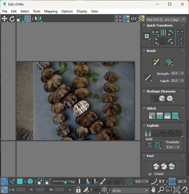Click Align Vertically to Pivot icon
This screenshot has width=189, height=194.
[x=155, y=41]
